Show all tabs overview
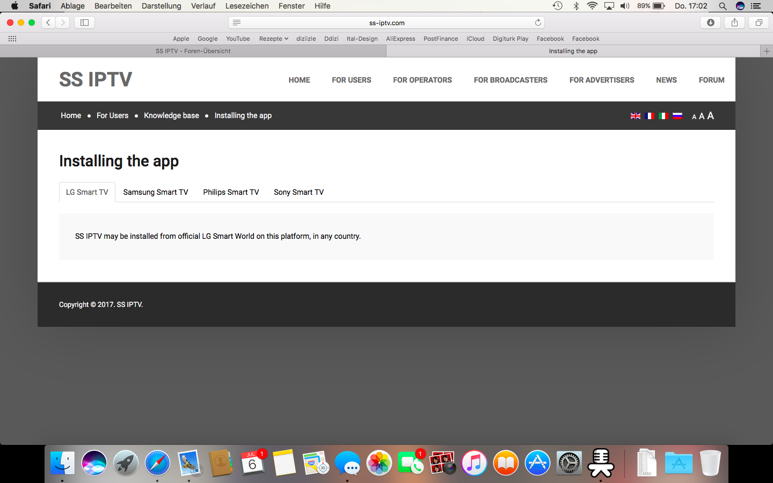 [759, 23]
